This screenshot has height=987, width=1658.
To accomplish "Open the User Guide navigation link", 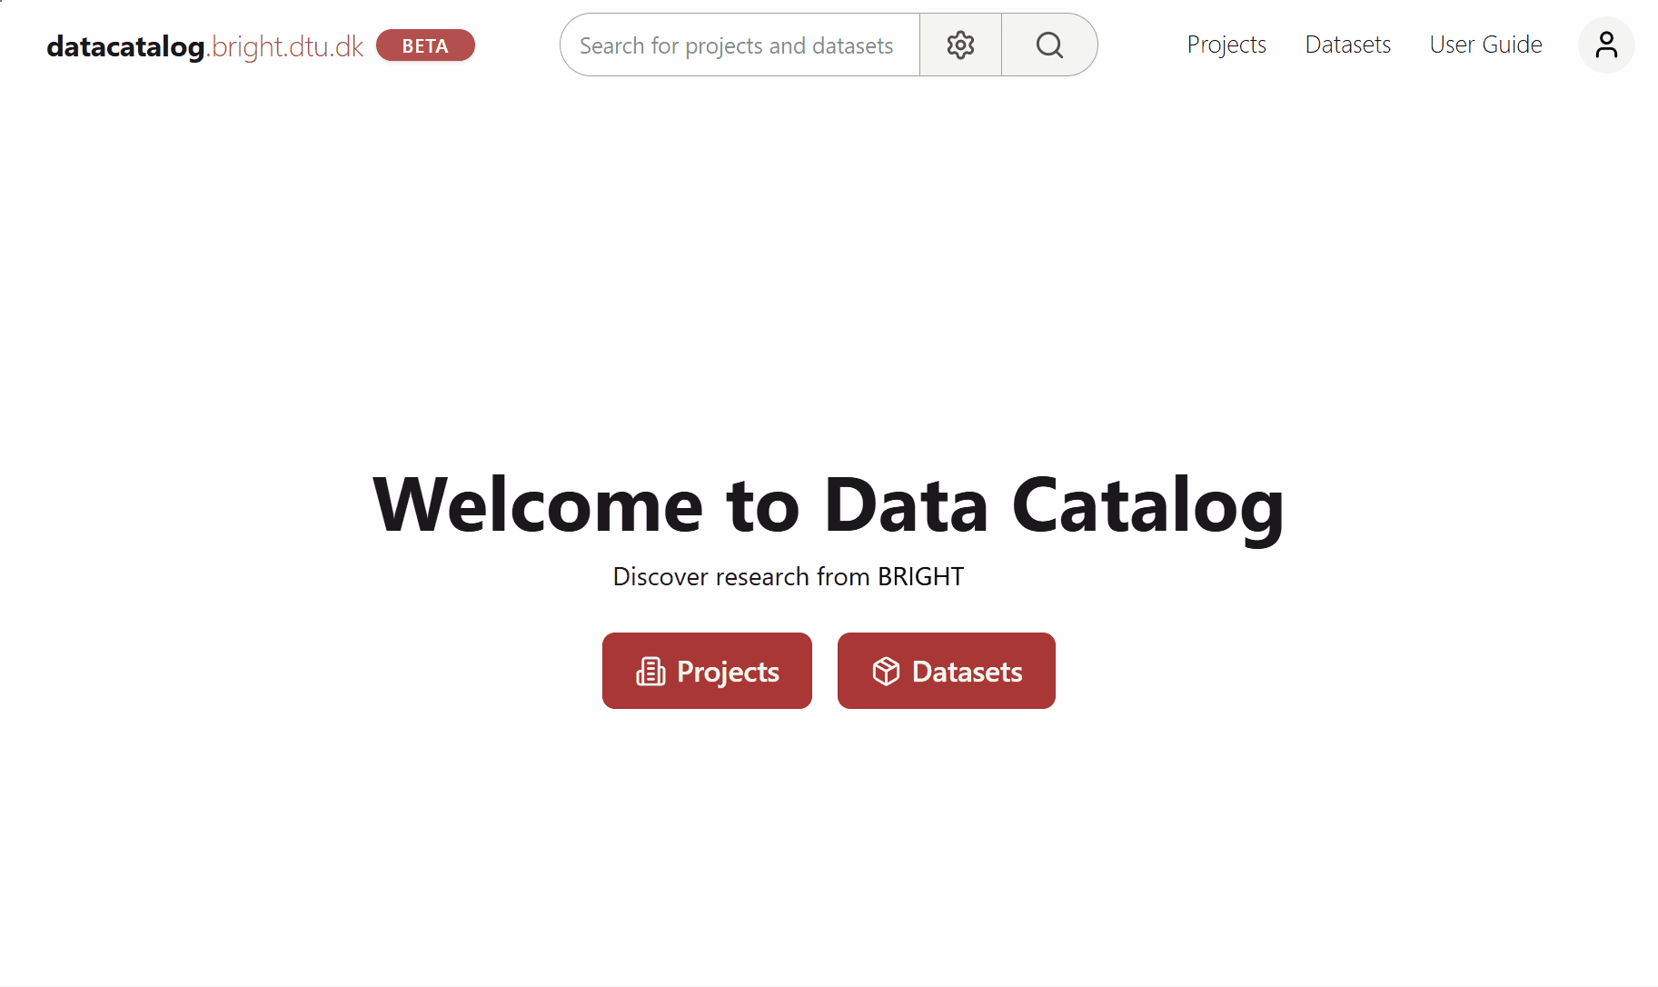I will tap(1485, 45).
